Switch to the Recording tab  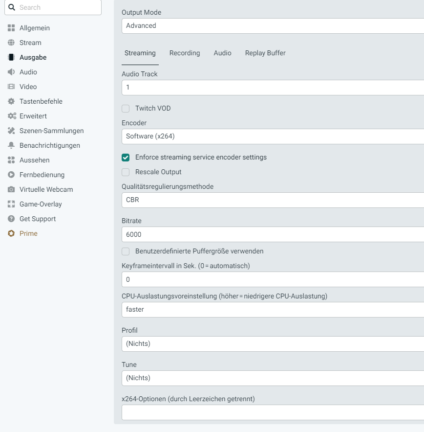[185, 53]
